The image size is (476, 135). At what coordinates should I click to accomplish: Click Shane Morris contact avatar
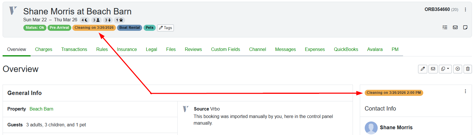371,128
